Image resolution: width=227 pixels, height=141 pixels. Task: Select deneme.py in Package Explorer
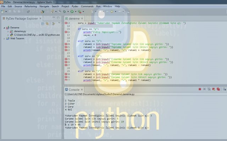click(20, 31)
